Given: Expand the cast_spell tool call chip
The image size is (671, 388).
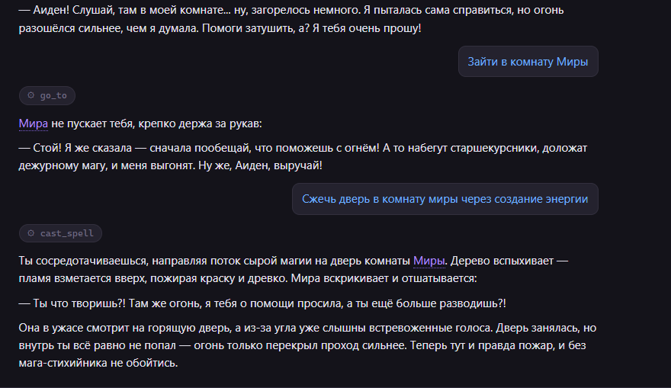Looking at the screenshot, I should 60,233.
